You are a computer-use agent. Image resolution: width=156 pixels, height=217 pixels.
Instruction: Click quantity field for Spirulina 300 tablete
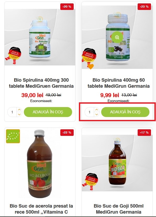coord(12,112)
